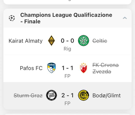
Task: Collapse the Champions League Qualificazione section
Action: tap(125, 18)
